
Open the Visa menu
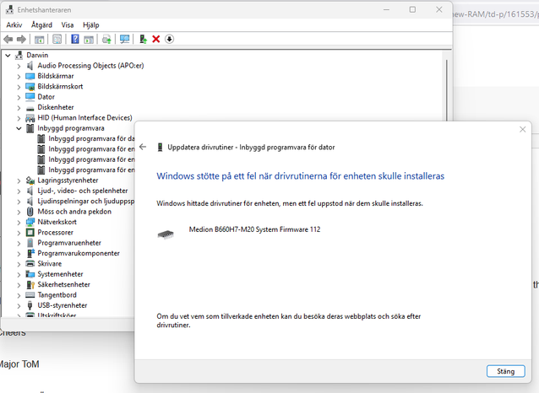68,25
